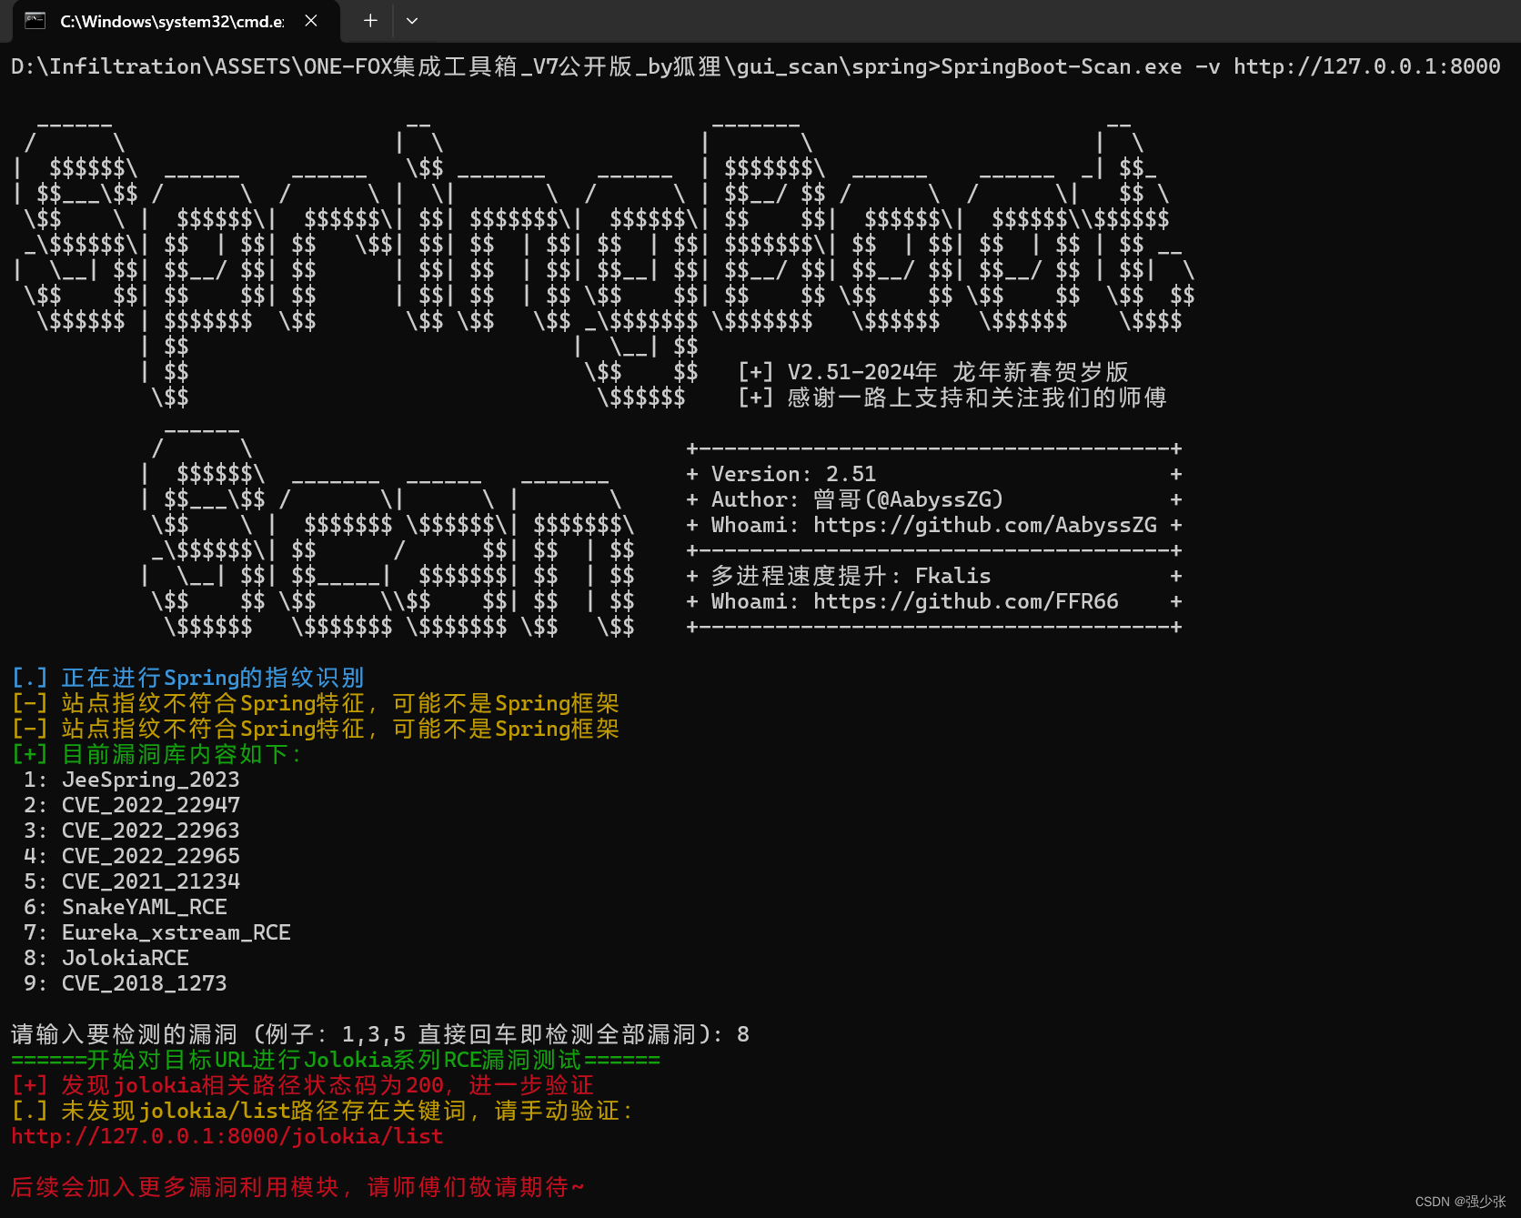Click the 感谢一路上支持和关注我们的师傅 line
Image resolution: width=1521 pixels, height=1218 pixels.
(952, 398)
